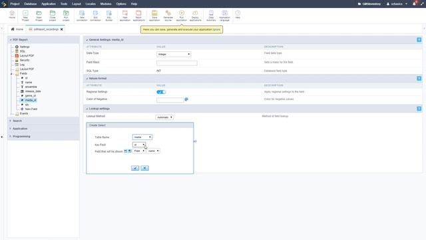
Task: Click the edit icon at top right
Action: pos(422,4)
